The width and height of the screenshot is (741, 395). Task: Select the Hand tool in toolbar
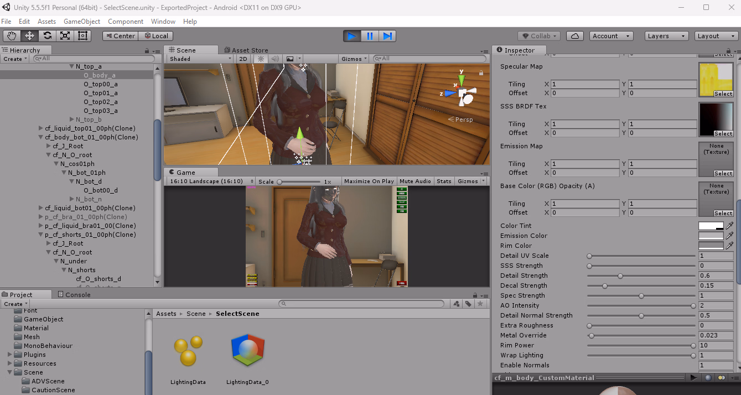click(x=12, y=36)
